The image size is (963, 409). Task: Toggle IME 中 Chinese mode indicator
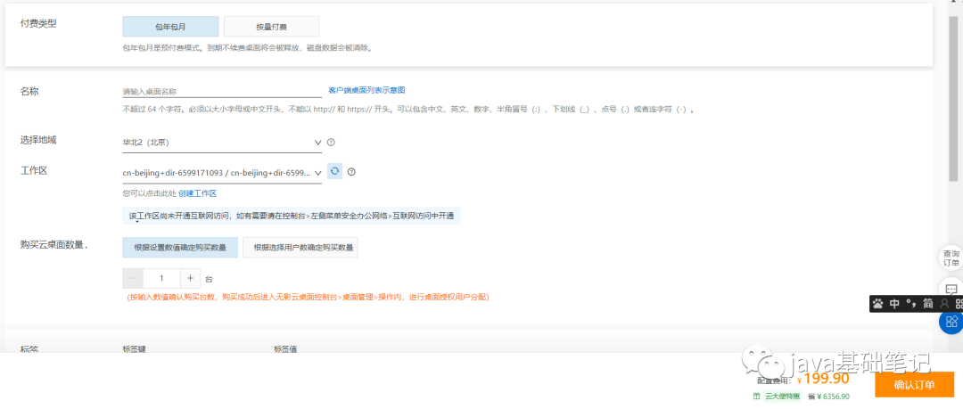coord(895,303)
